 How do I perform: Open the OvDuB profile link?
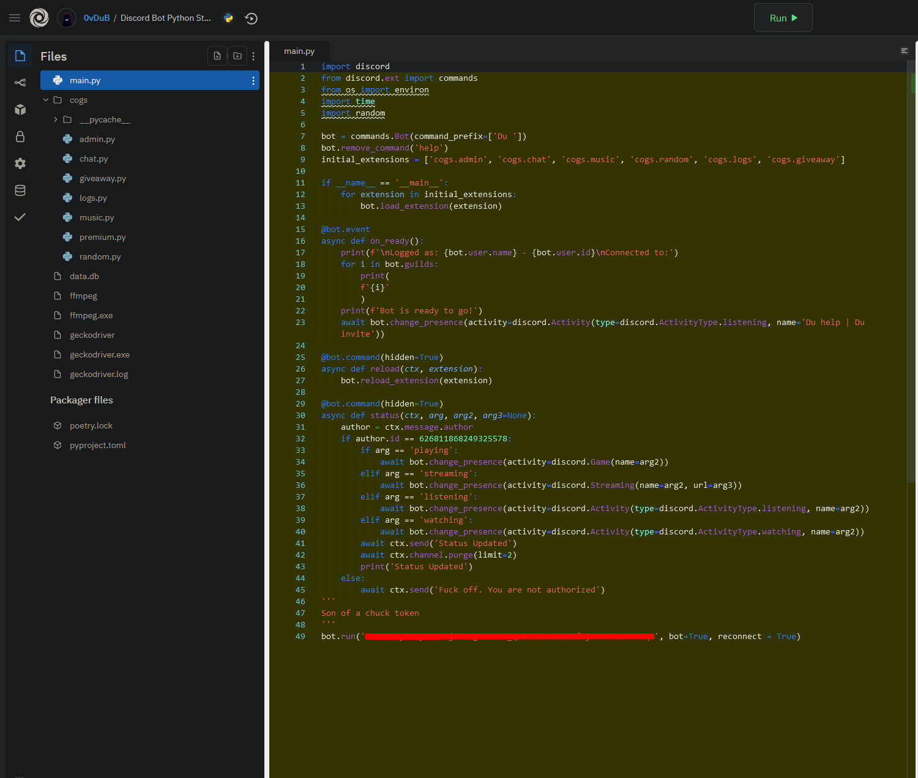point(97,18)
